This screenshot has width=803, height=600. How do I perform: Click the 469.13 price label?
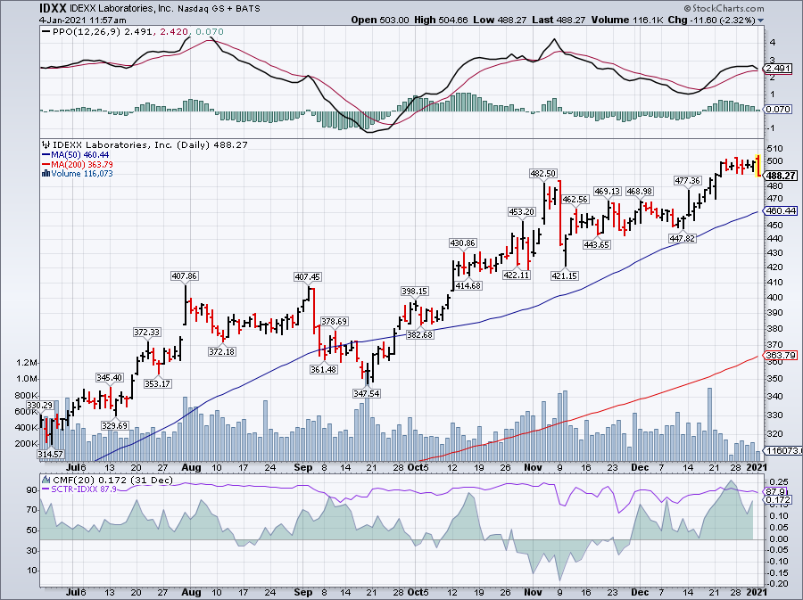click(608, 192)
